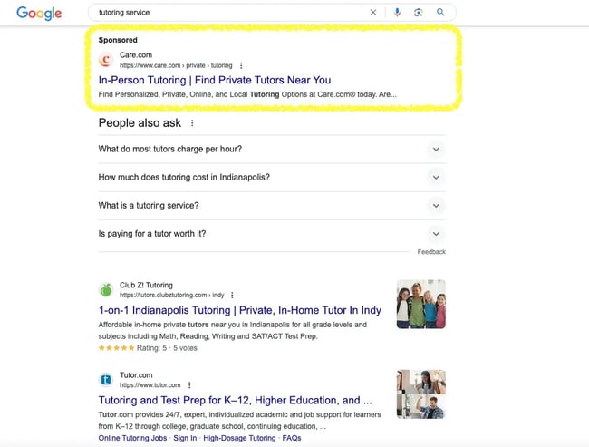Open "1-on-1 Indianapolis Tutoring" result link
Screen dimensions: 589x447
[x=239, y=310]
